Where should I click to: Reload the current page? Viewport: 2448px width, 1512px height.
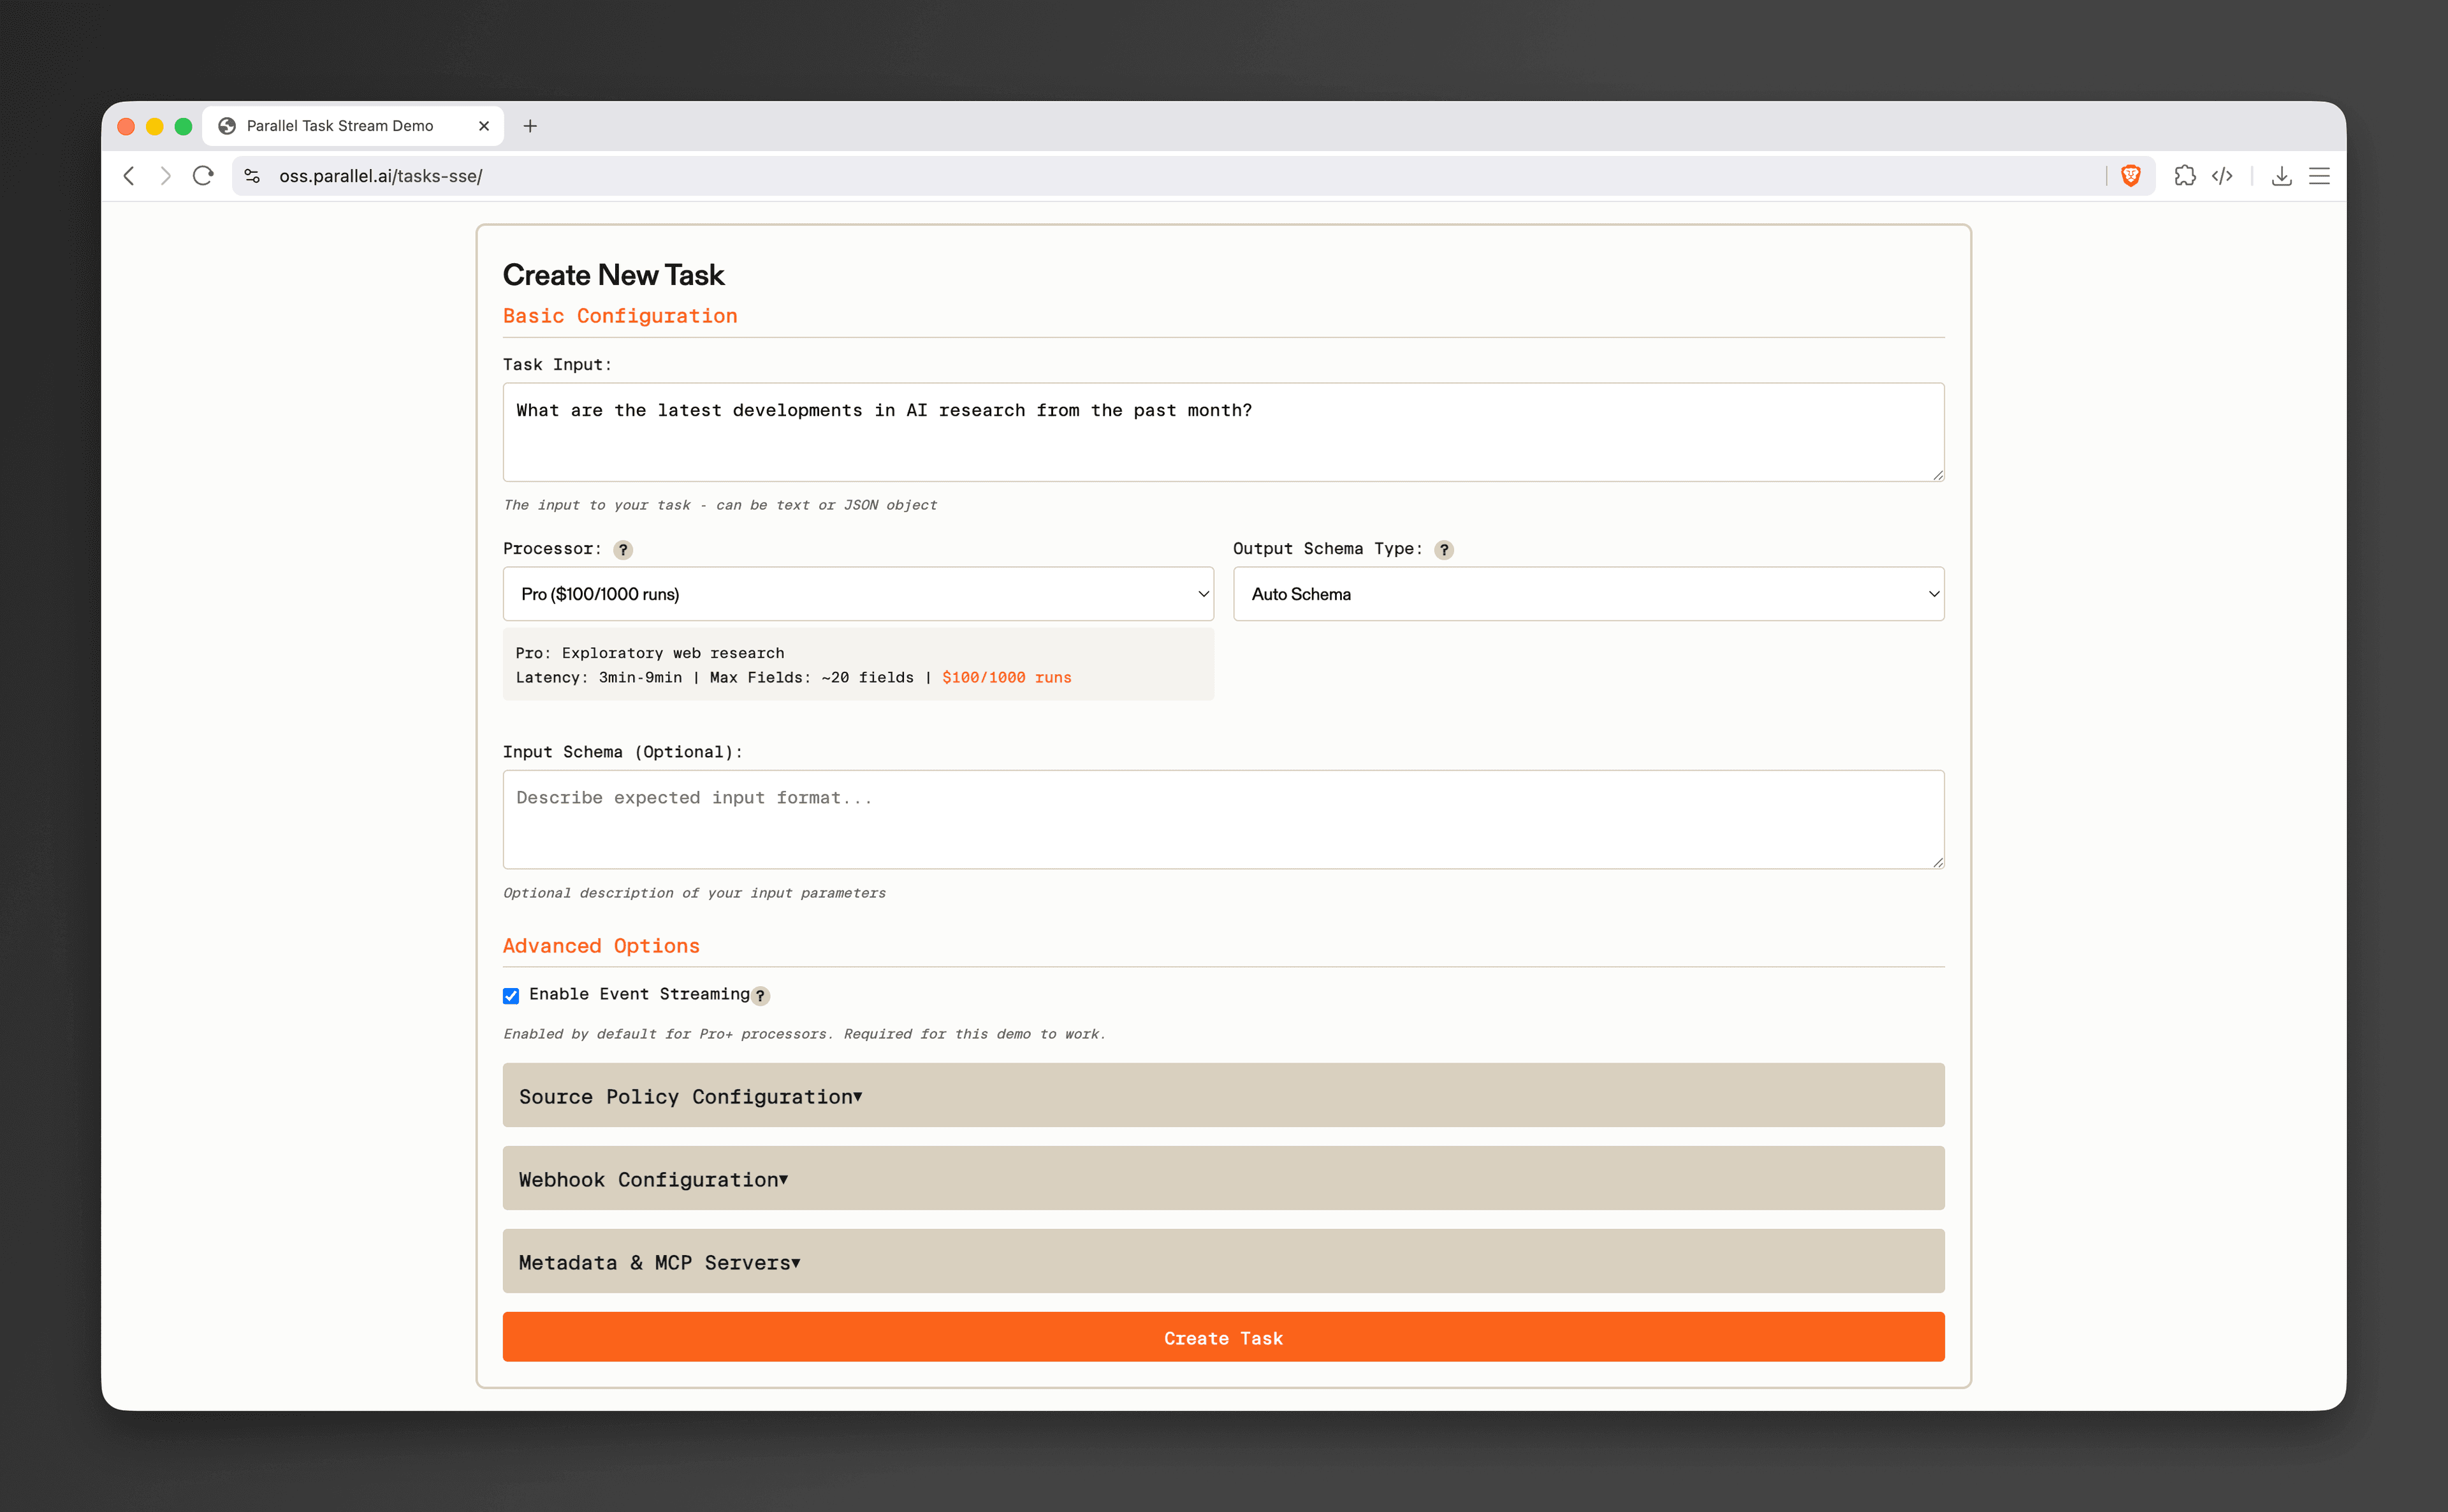pos(203,175)
